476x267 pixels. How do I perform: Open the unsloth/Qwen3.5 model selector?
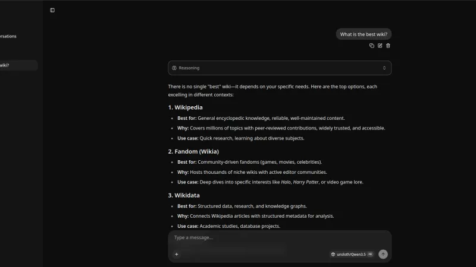pos(352,255)
